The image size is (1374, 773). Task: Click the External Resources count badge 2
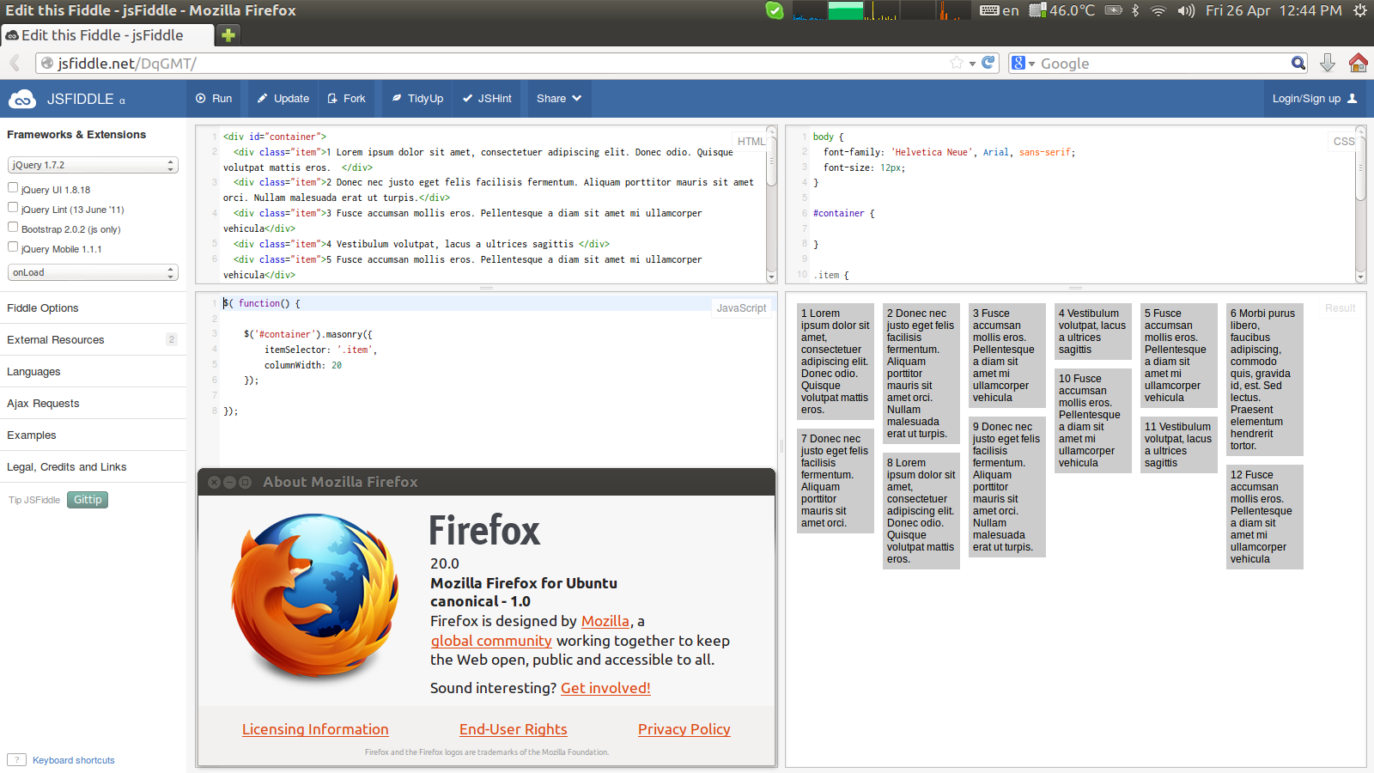(x=172, y=340)
